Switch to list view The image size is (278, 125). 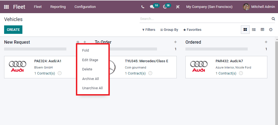(254, 29)
